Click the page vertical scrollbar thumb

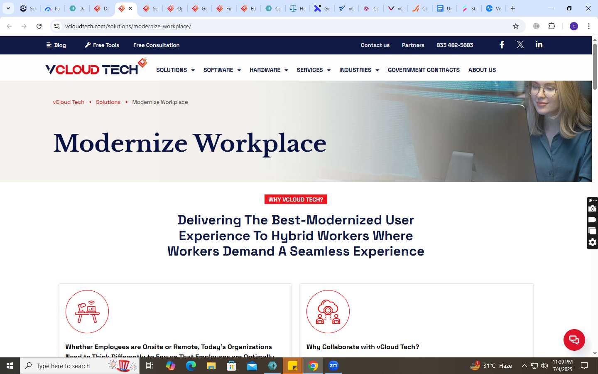(x=595, y=66)
